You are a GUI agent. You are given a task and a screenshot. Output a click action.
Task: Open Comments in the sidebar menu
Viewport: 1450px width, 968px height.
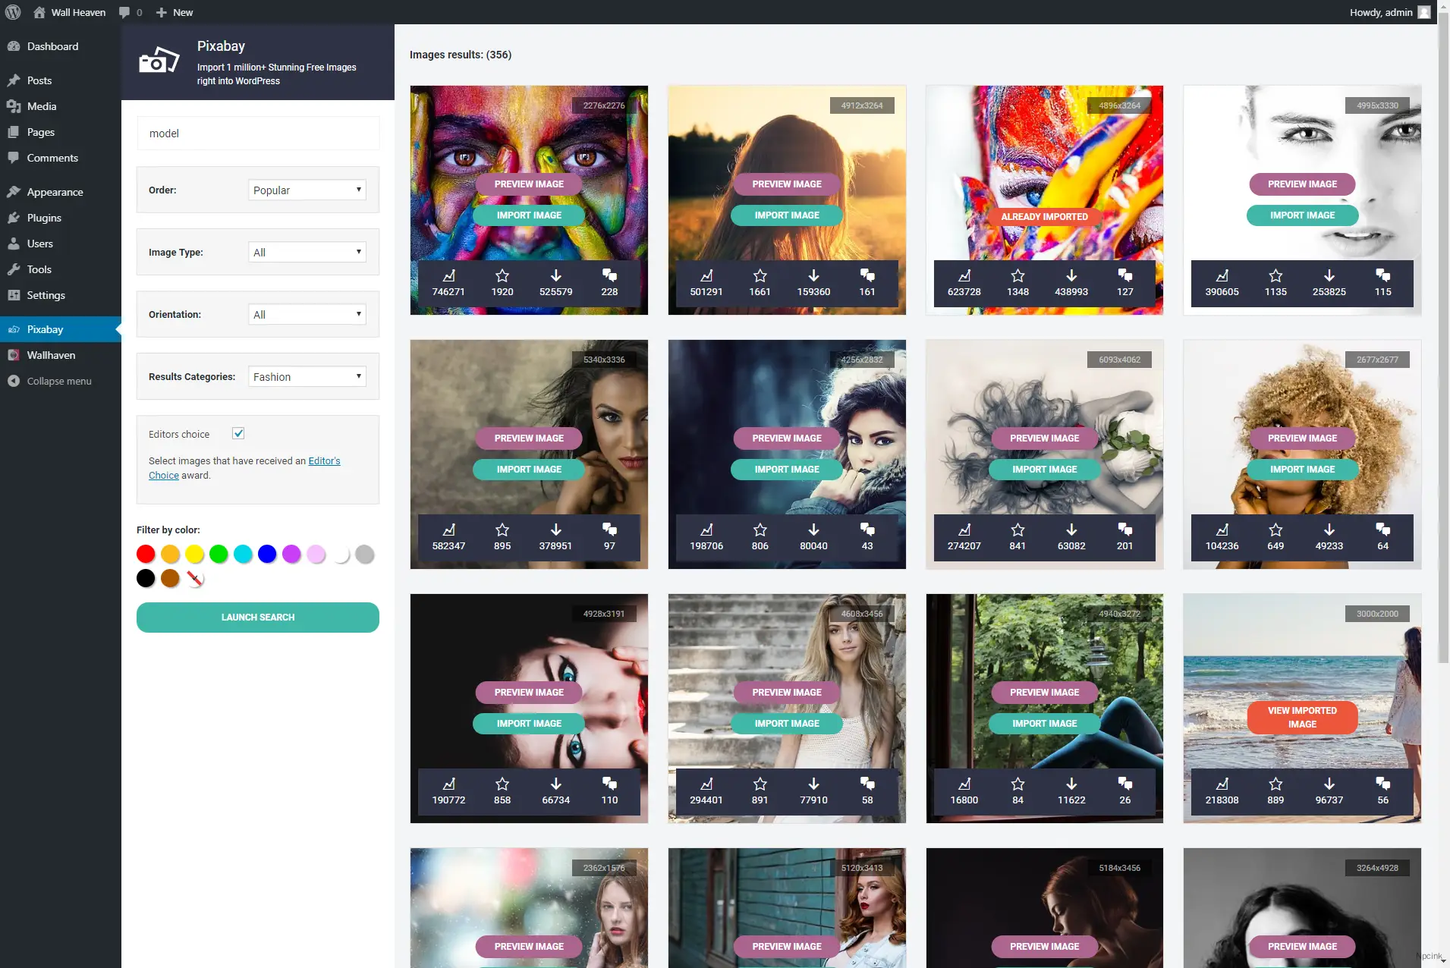point(61,158)
